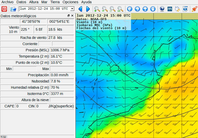
Task: Select the wind speed 18.5 kts
Action: coord(61,29)
